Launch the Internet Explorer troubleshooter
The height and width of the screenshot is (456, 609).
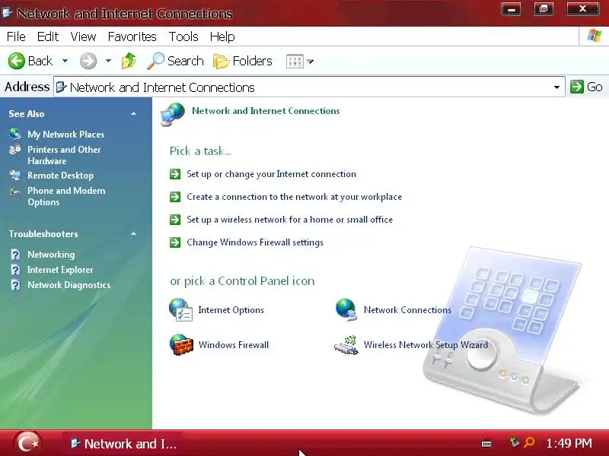(x=60, y=270)
